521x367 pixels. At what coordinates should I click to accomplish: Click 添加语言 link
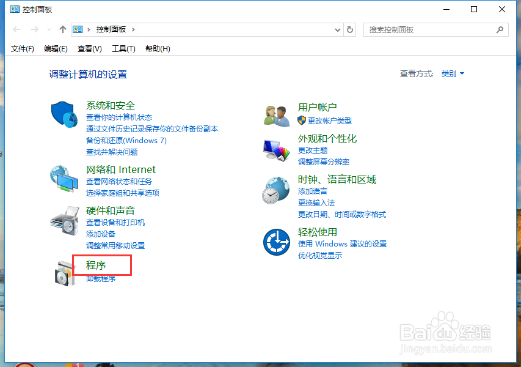(313, 191)
